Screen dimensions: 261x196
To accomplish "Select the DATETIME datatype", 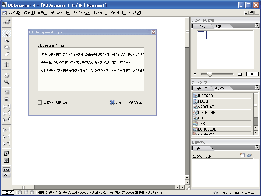I will click(x=222, y=112).
